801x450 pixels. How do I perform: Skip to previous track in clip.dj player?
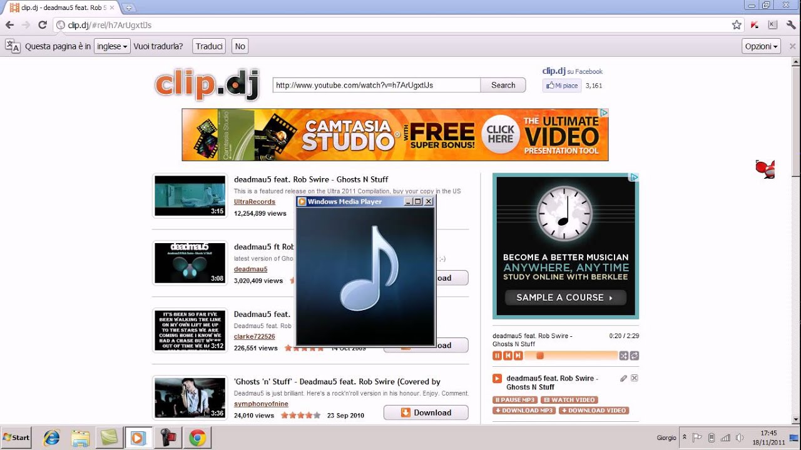(x=508, y=356)
